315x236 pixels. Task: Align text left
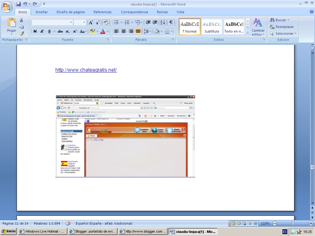coord(117,31)
